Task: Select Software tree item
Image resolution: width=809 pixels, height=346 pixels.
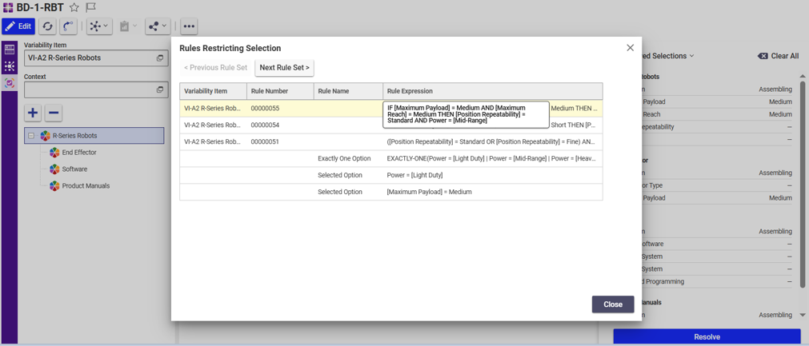Action: [74, 169]
